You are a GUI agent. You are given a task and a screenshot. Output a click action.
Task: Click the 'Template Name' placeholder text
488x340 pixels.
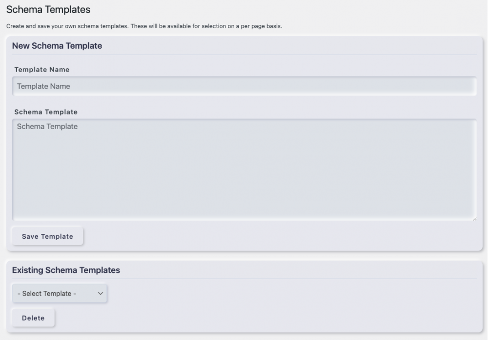pos(43,86)
